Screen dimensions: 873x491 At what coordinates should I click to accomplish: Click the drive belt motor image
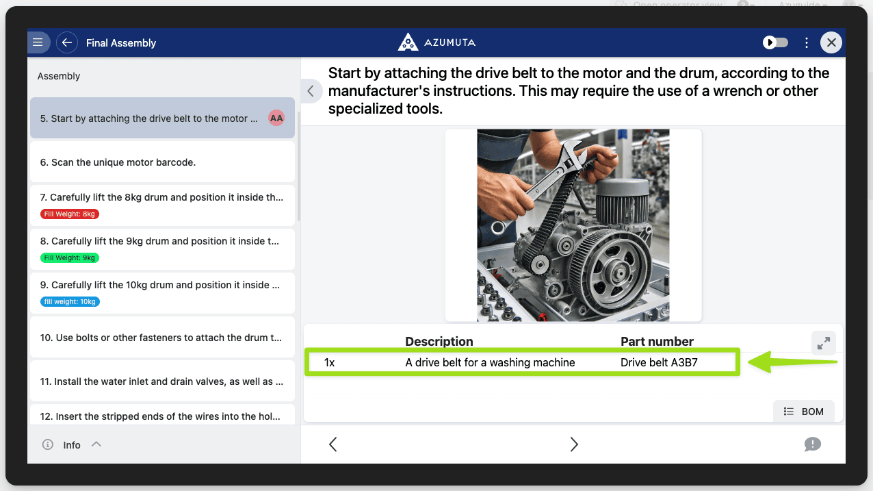pyautogui.click(x=573, y=225)
